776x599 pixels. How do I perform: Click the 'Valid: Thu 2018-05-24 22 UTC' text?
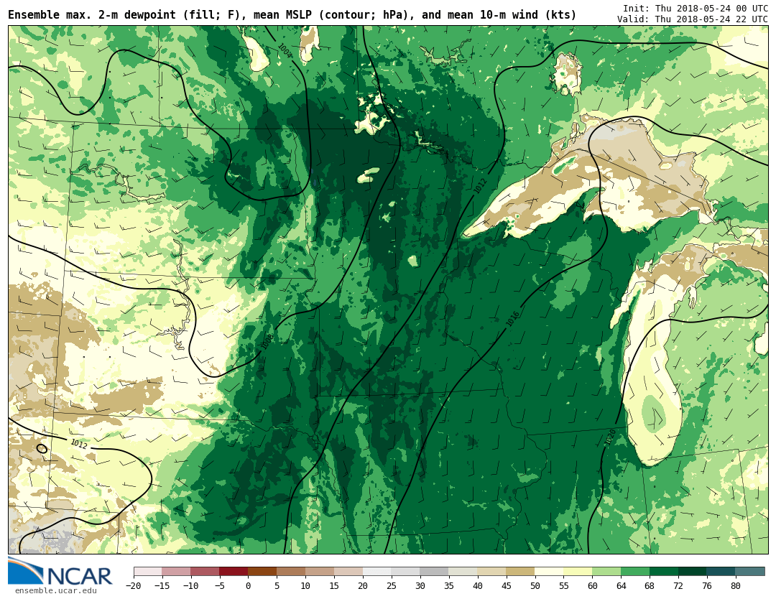point(693,19)
